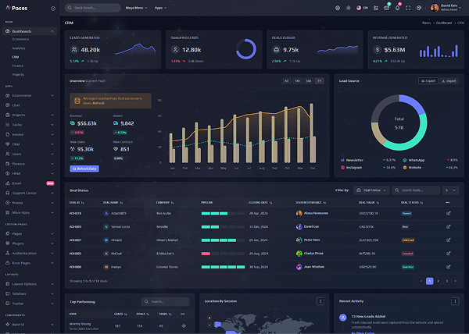Open three-dot menu on Location By Session
469x334 pixels.
click(x=320, y=300)
